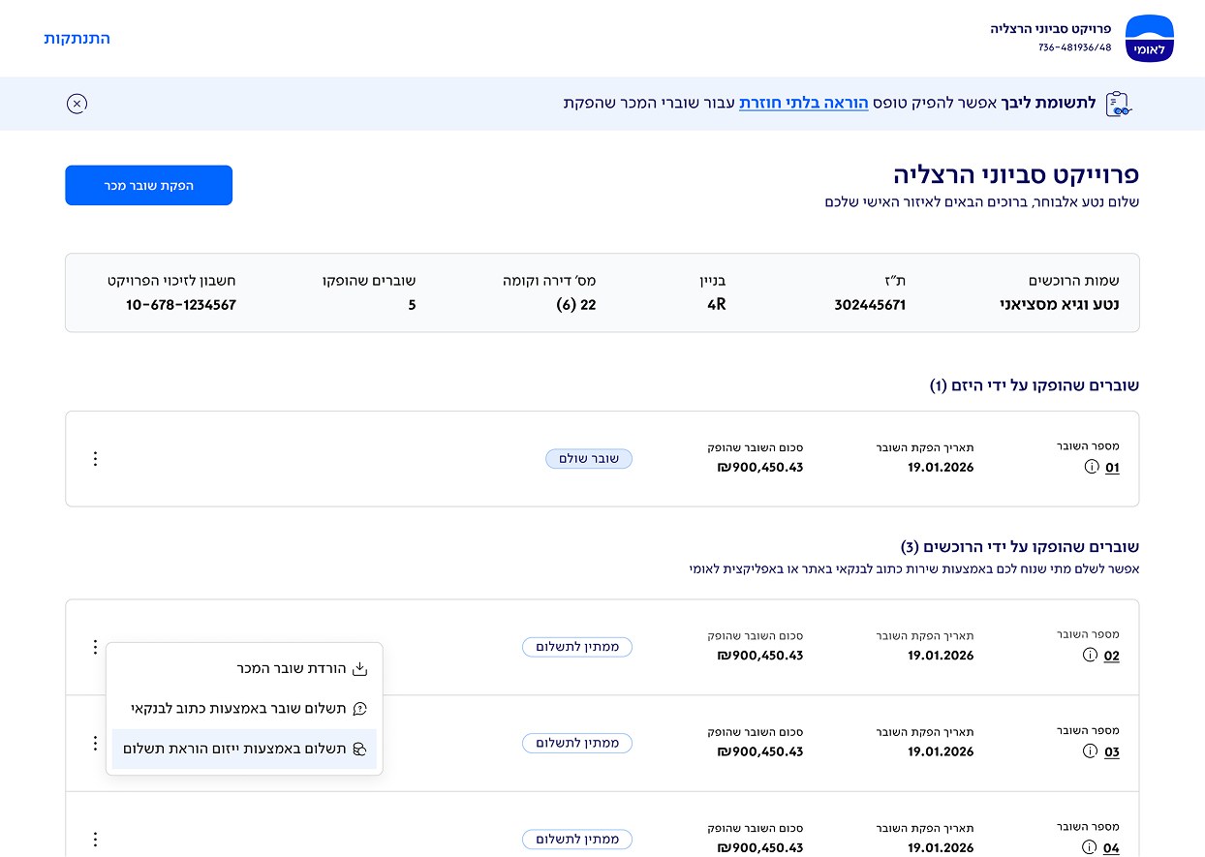The height and width of the screenshot is (857, 1205).
Task: Click ממתין לתשלום badge of voucher 04
Action: pos(577,840)
